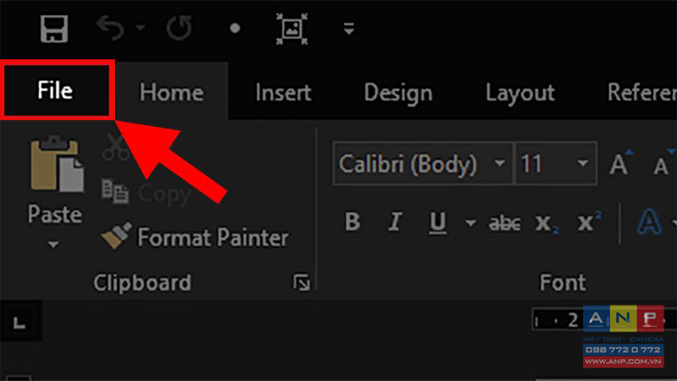Click the Cut scissors icon
The width and height of the screenshot is (677, 381).
[116, 146]
